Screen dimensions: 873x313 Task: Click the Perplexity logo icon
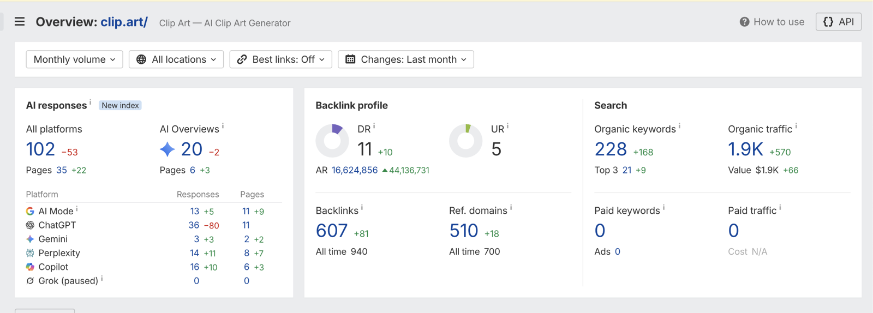(x=30, y=253)
